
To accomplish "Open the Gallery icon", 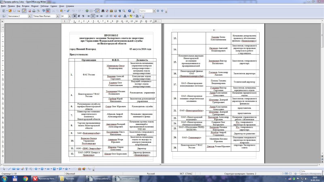I will (x=111, y=11).
